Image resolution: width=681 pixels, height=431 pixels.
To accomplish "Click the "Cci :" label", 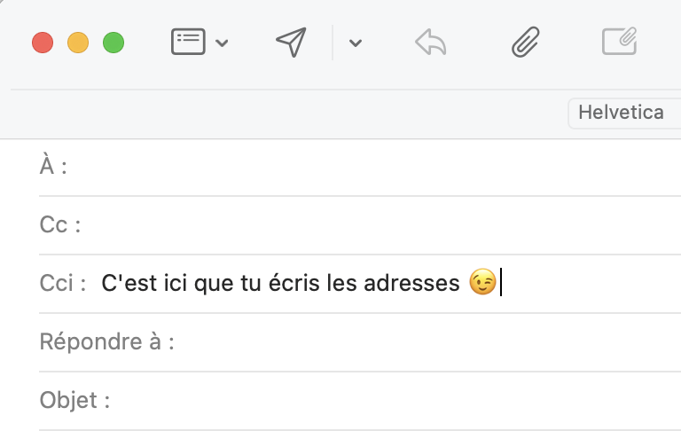I will pyautogui.click(x=63, y=284).
